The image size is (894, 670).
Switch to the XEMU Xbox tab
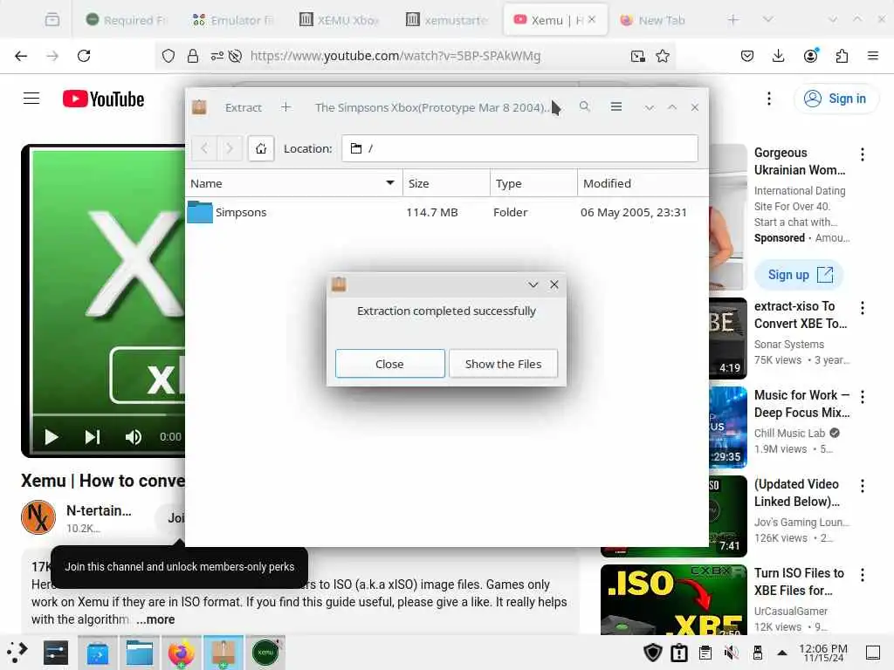click(x=340, y=20)
